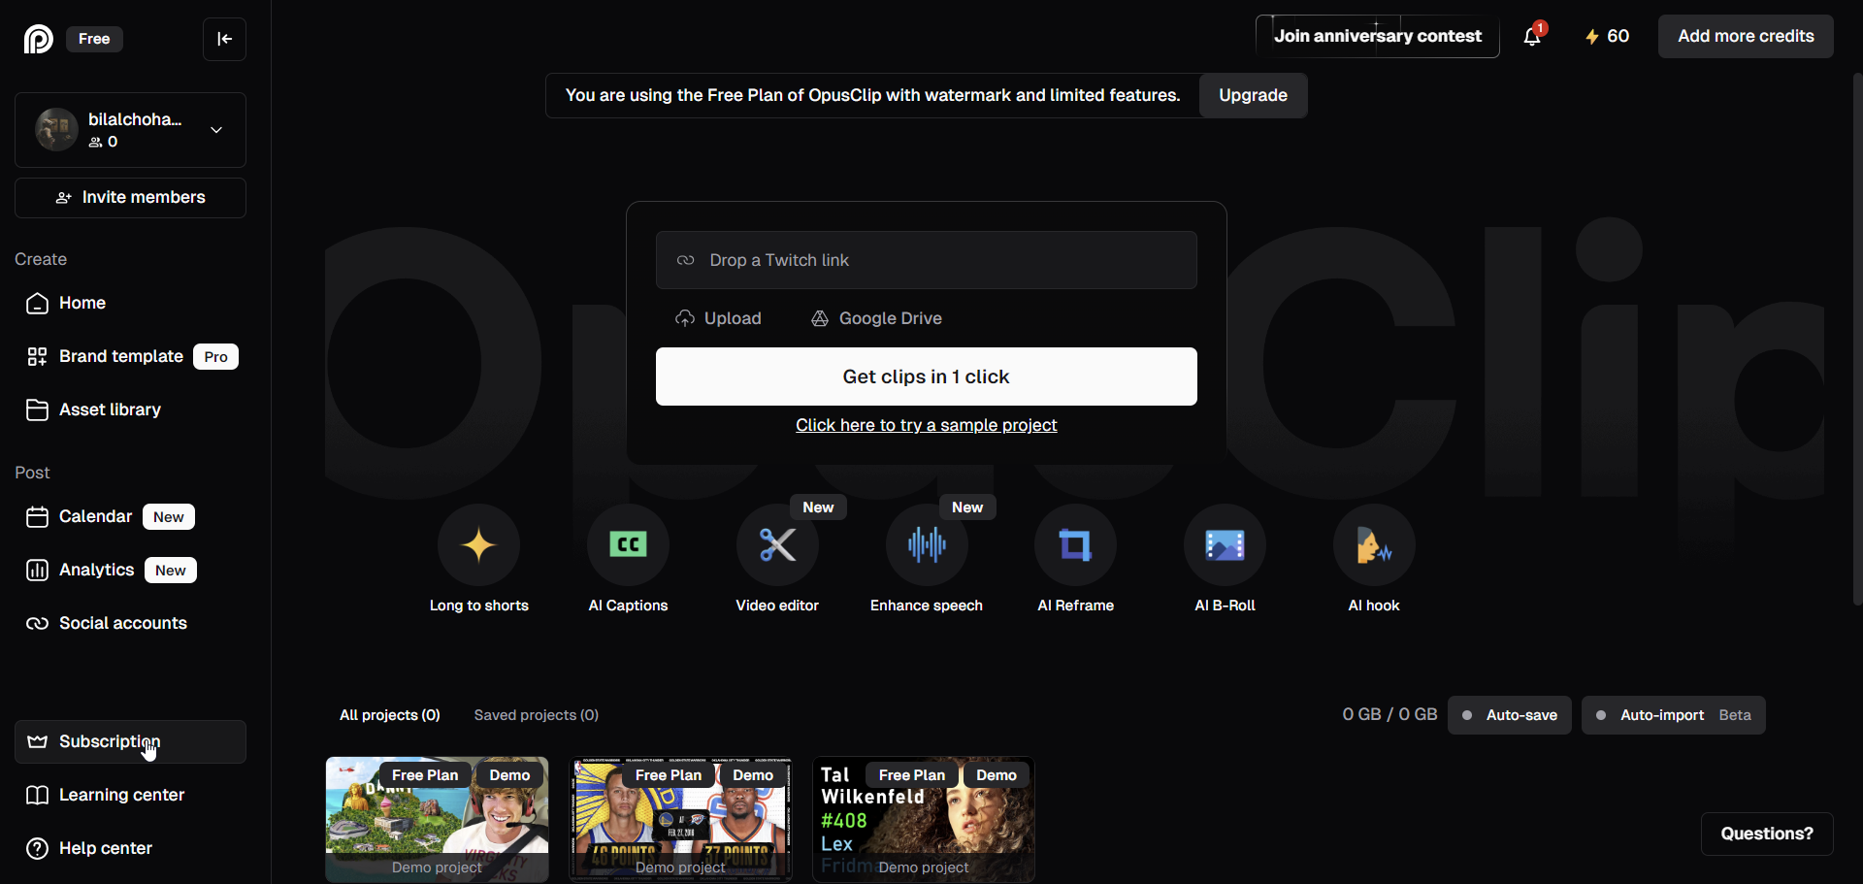Click the OpusClip logo icon
Screen dimensions: 1863x884
pos(38,39)
